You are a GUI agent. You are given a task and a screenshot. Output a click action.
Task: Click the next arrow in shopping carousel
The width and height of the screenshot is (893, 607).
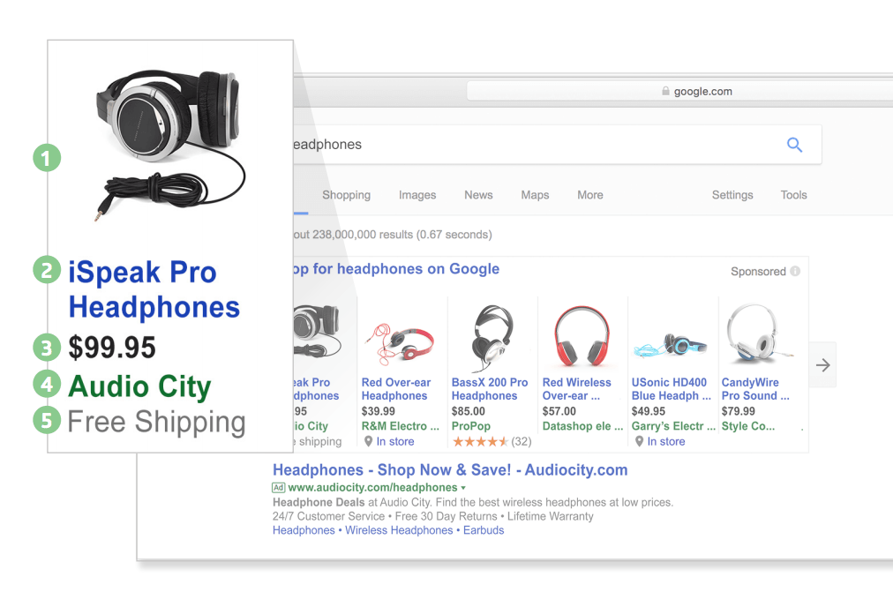[822, 365]
